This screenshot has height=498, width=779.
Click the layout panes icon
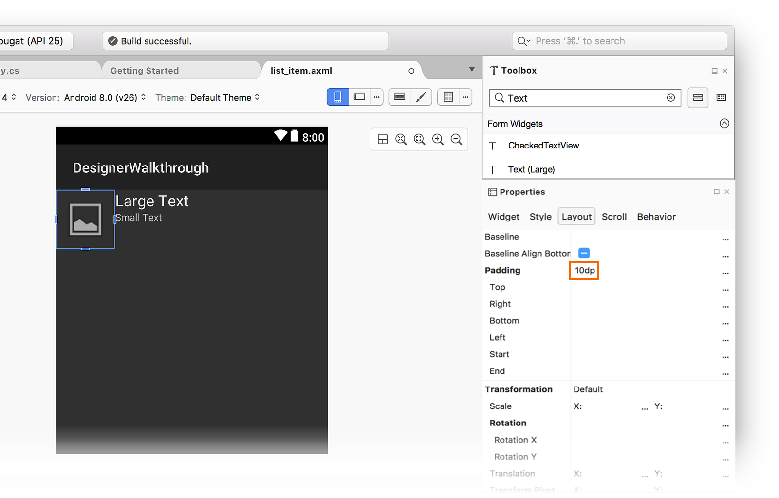pyautogui.click(x=383, y=140)
